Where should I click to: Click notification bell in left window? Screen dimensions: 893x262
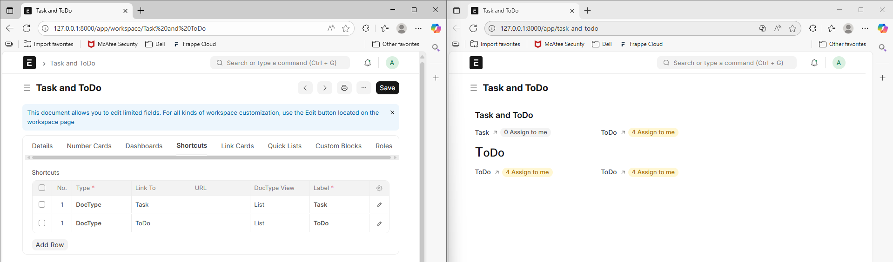368,63
